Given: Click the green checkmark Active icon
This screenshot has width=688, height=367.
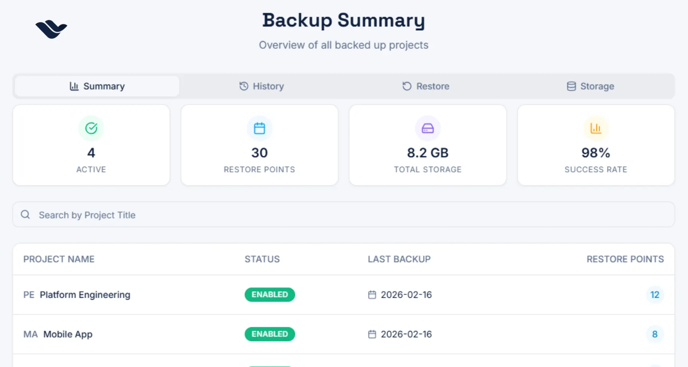Looking at the screenshot, I should (x=91, y=128).
